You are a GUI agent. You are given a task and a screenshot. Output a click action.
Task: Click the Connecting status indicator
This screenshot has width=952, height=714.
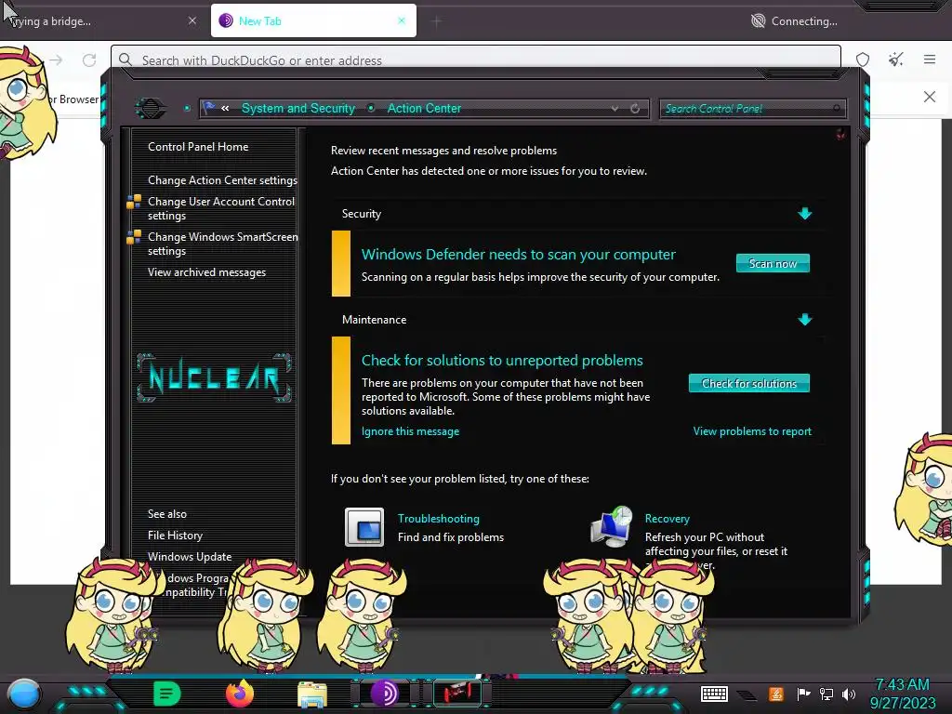pos(794,21)
